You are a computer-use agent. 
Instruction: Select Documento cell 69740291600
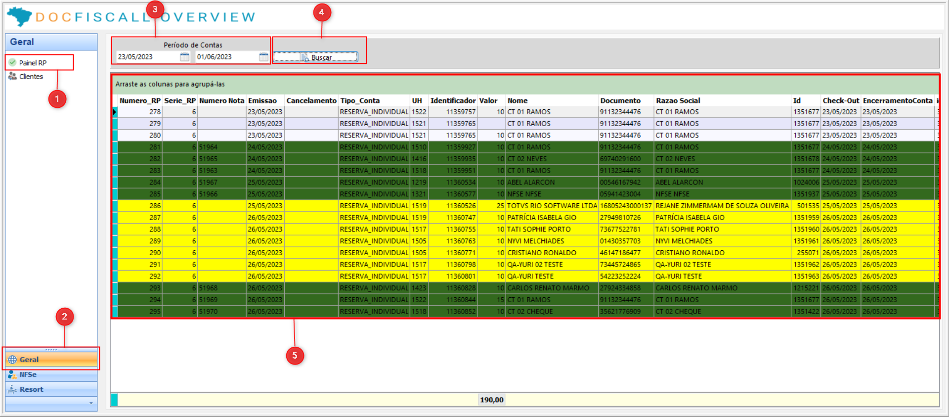pos(626,159)
